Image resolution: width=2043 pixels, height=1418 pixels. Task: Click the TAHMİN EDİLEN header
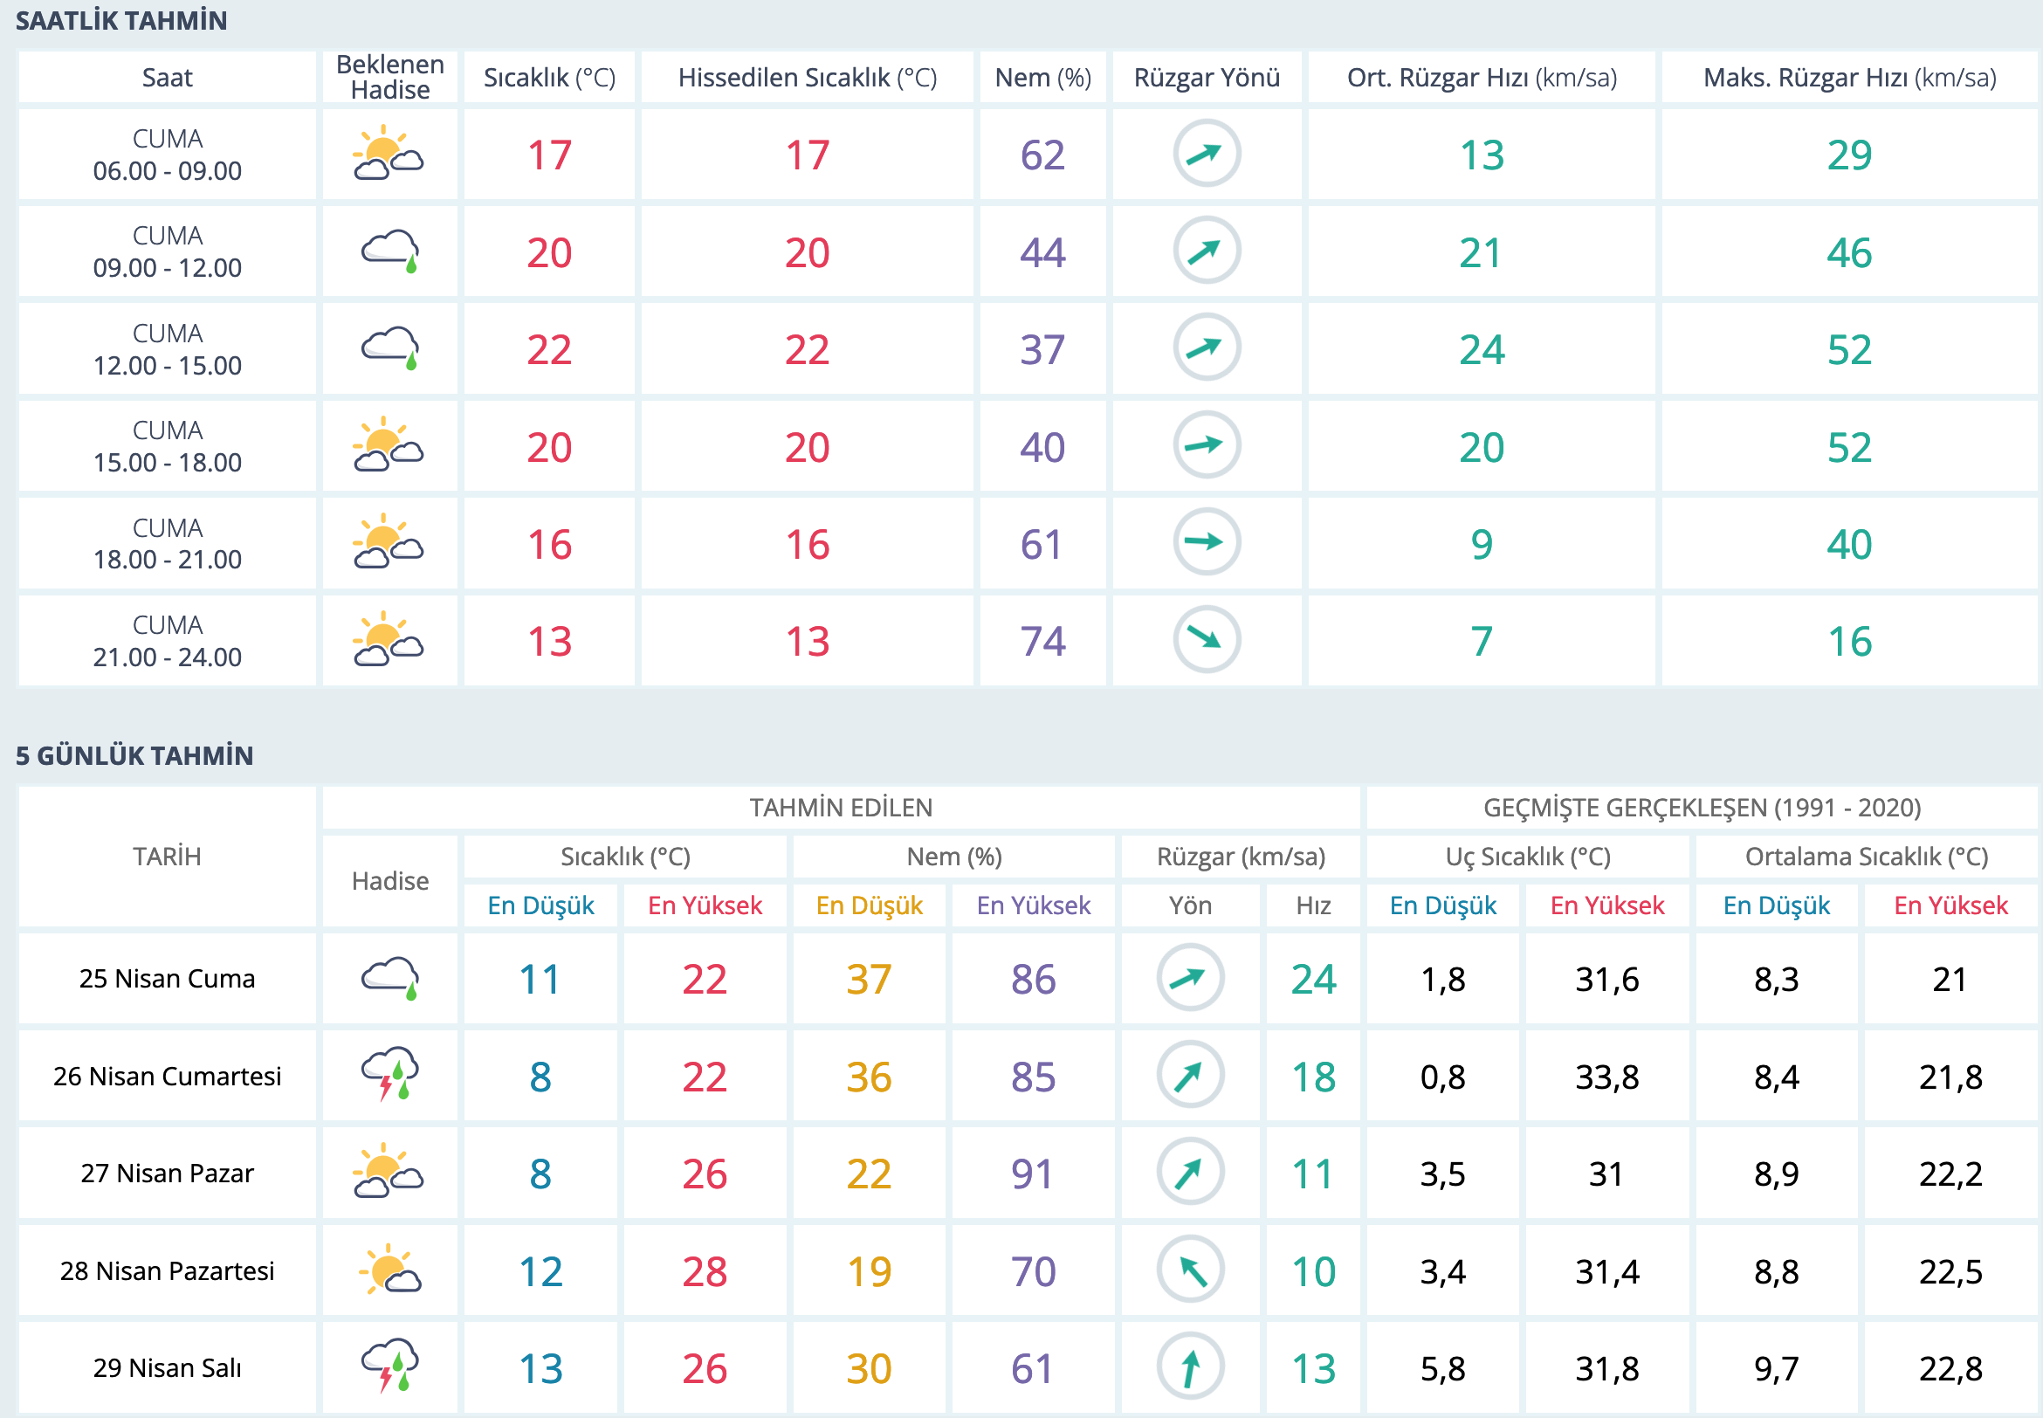coord(840,808)
